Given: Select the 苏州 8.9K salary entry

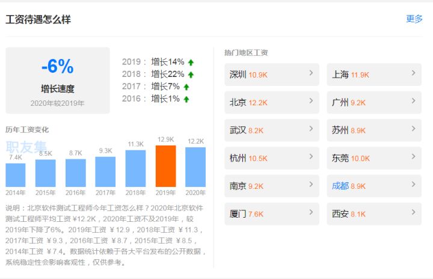Looking at the screenshot, I should click(373, 130).
